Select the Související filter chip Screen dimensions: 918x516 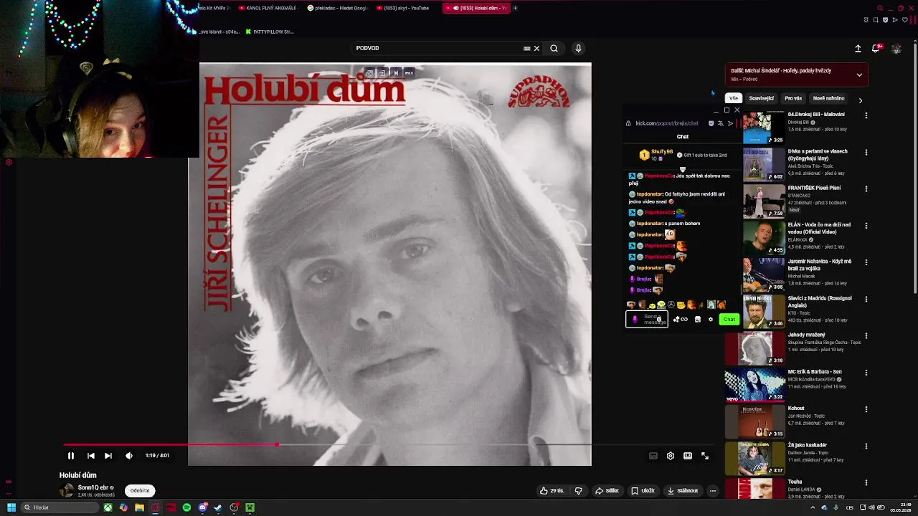tap(761, 98)
